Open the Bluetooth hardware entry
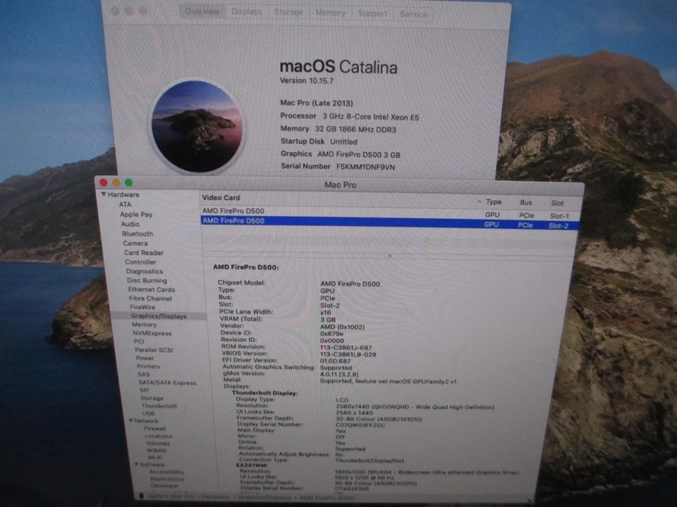This screenshot has height=507, width=677. pos(137,233)
